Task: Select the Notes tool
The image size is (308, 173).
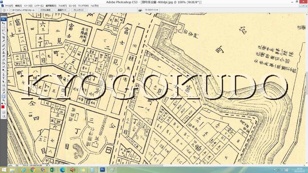Action: [4, 89]
